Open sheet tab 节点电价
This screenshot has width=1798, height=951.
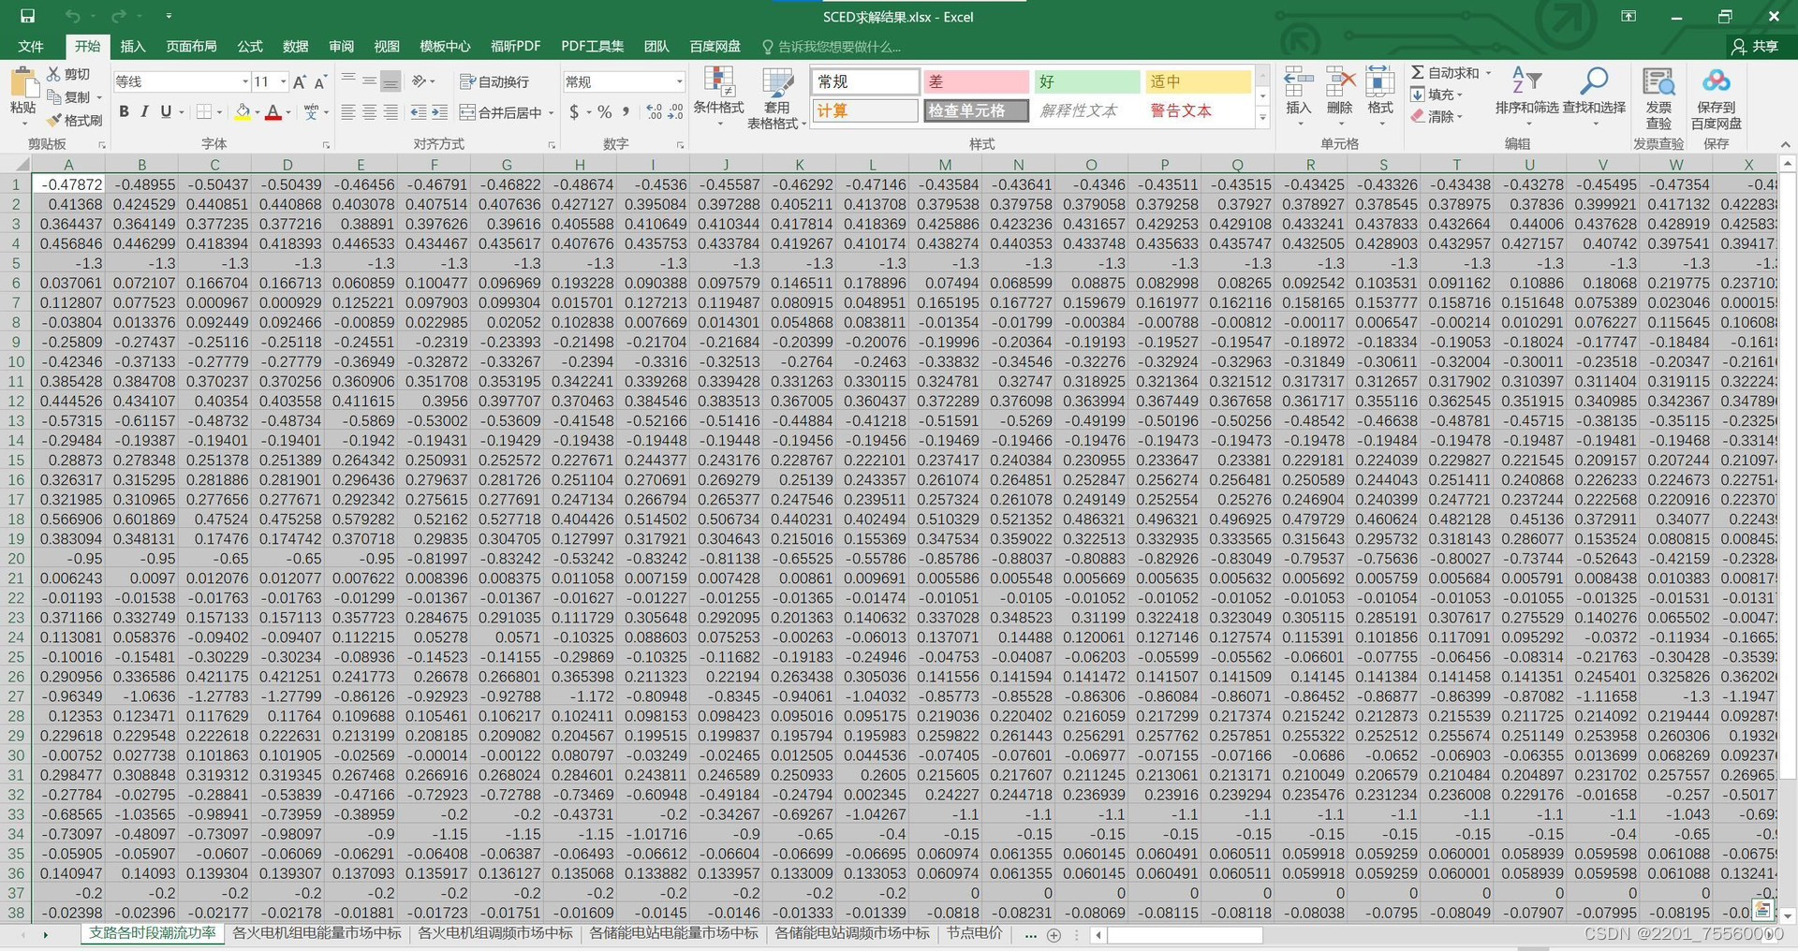pos(974,933)
